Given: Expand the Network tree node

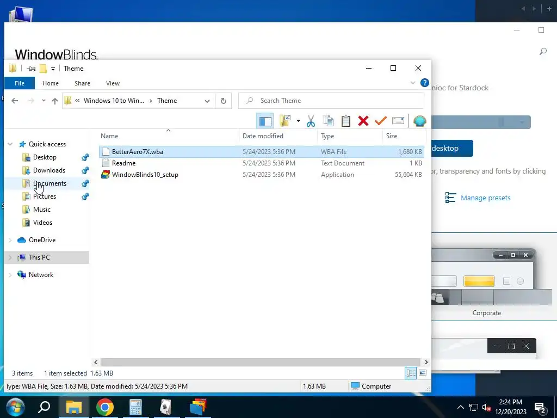Looking at the screenshot, I should 10,275.
